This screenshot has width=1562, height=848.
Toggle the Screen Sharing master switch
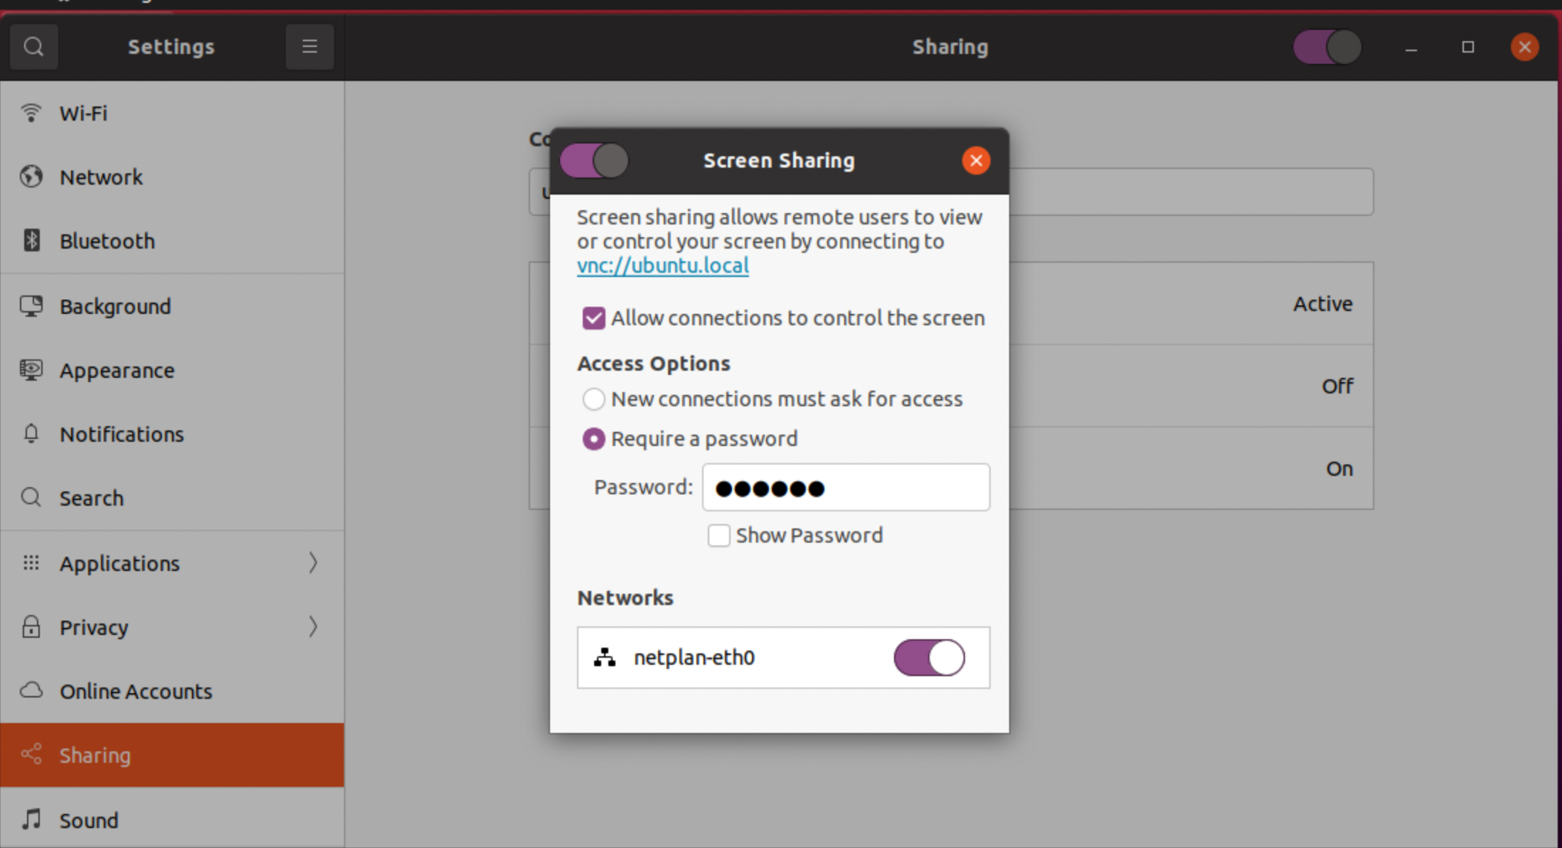(594, 161)
